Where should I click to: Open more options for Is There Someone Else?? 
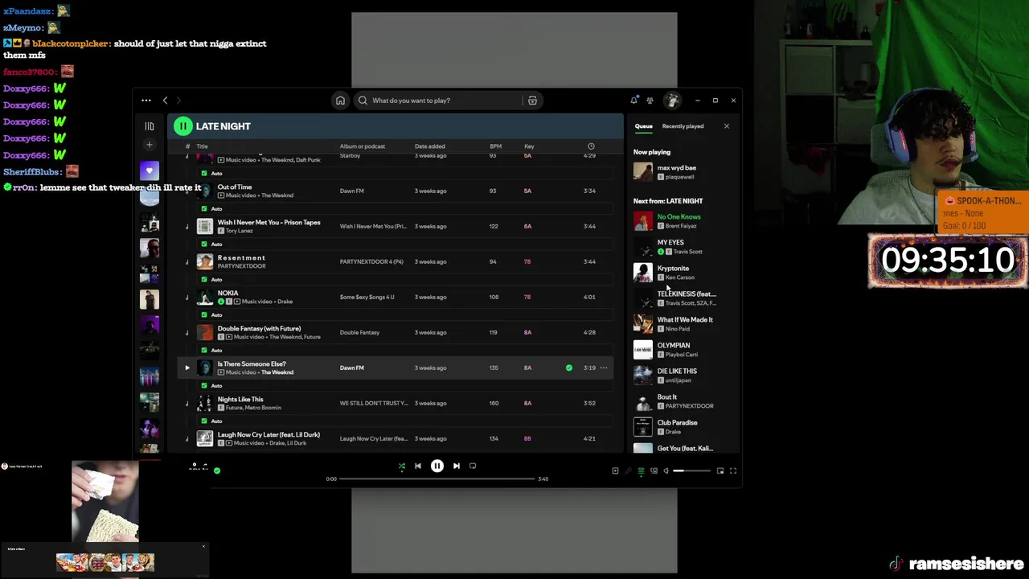click(604, 368)
